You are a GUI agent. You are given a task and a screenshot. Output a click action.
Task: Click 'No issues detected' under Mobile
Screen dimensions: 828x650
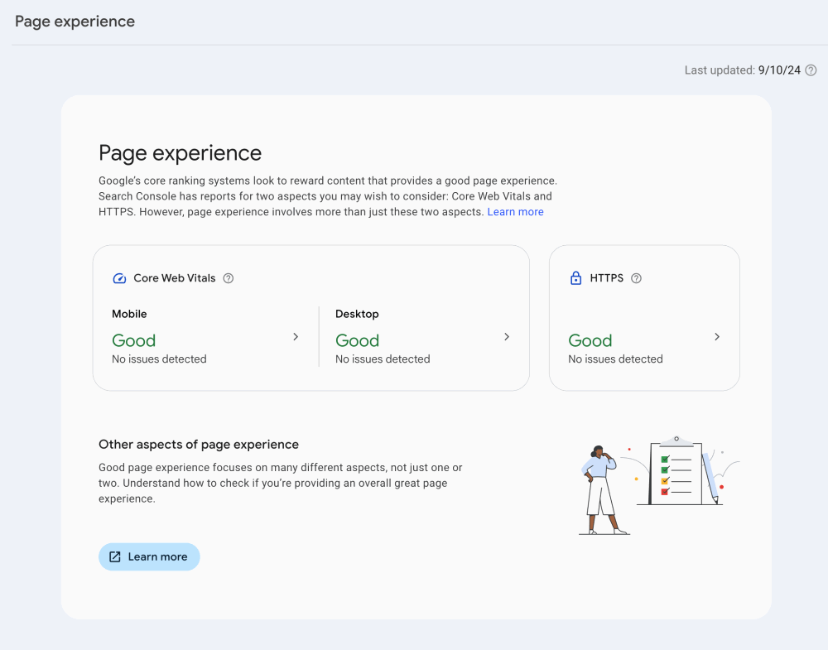159,359
